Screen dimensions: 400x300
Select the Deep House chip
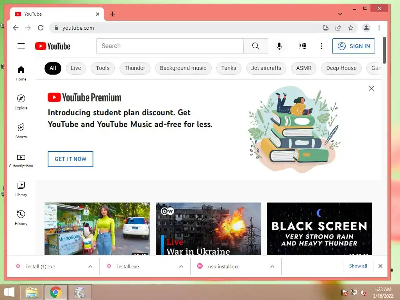[x=341, y=68]
